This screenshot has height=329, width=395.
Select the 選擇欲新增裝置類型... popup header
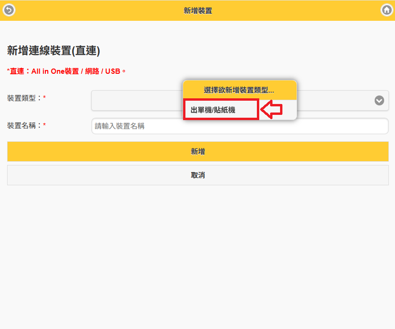coord(239,90)
